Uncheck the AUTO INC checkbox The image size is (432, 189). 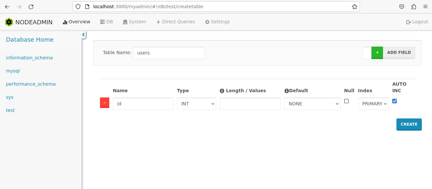pyautogui.click(x=394, y=101)
